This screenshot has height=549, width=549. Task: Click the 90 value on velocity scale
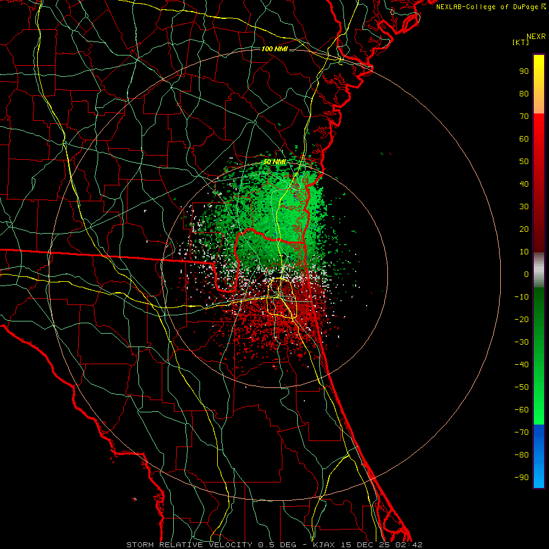pos(524,71)
